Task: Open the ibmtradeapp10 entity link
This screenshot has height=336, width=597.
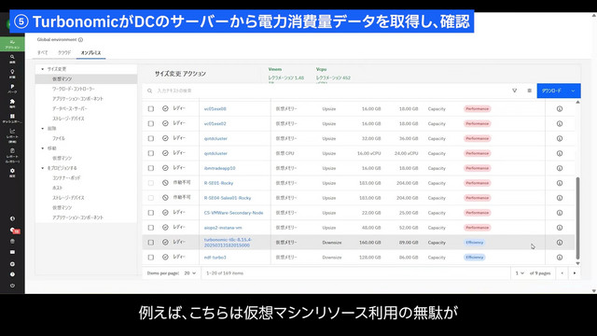Action: tap(220, 168)
